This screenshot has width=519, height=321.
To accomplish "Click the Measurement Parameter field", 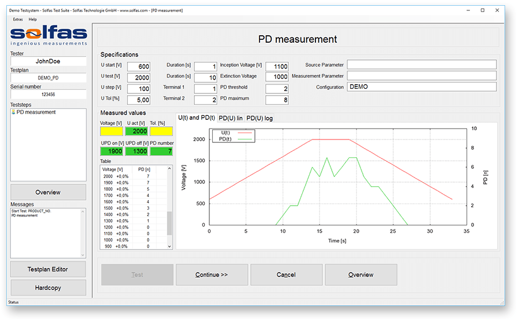I will point(422,75).
